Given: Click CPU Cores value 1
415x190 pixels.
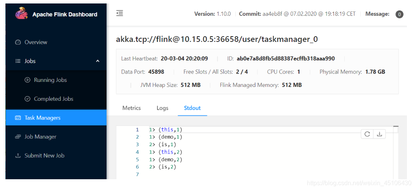Looking at the screenshot, I should coord(299,72).
